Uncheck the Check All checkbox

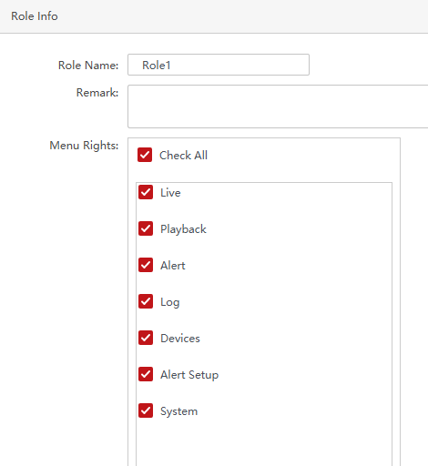pos(145,155)
